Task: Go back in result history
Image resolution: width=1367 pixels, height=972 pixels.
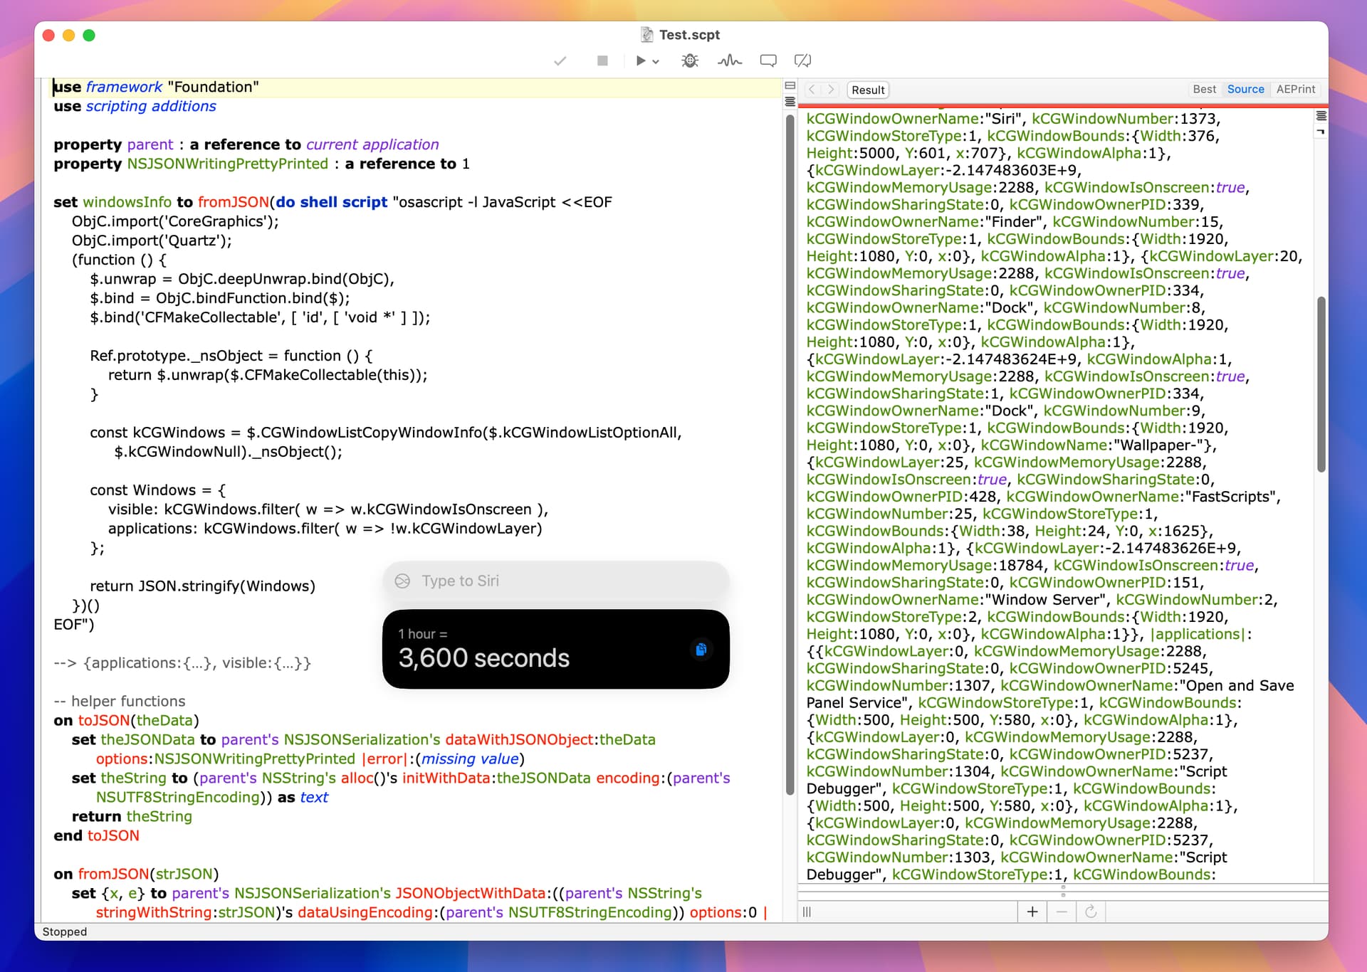Action: [812, 90]
